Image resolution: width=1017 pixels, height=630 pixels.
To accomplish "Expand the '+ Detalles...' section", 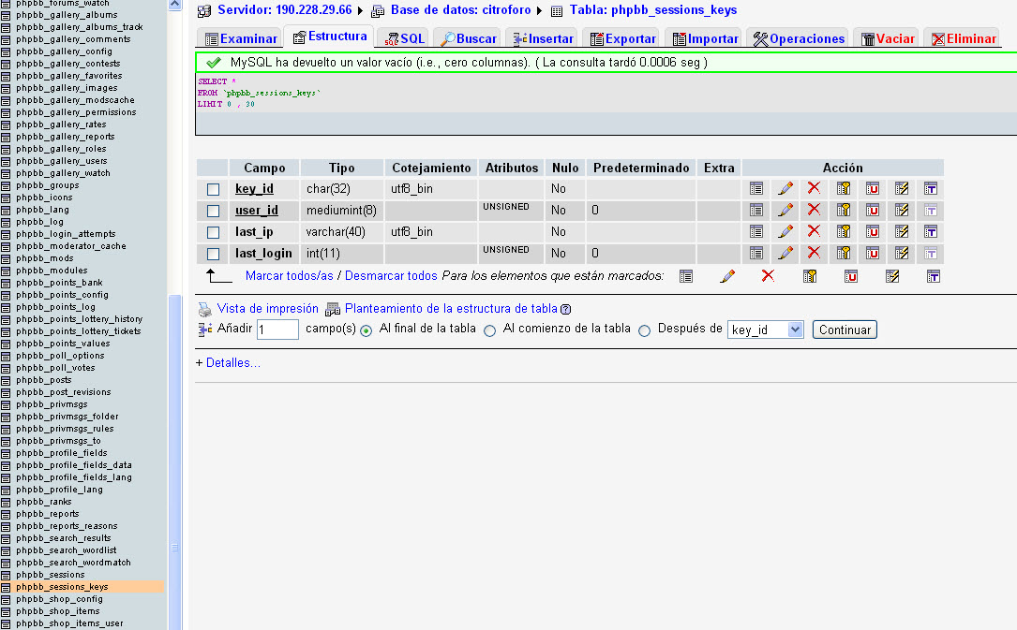I will click(228, 363).
